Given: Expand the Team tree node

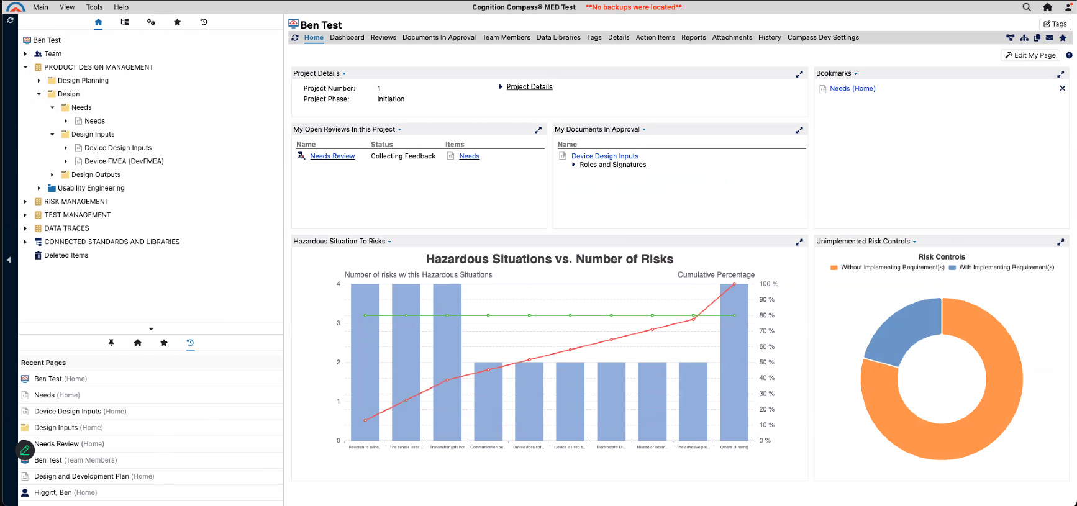Looking at the screenshot, I should pyautogui.click(x=25, y=54).
